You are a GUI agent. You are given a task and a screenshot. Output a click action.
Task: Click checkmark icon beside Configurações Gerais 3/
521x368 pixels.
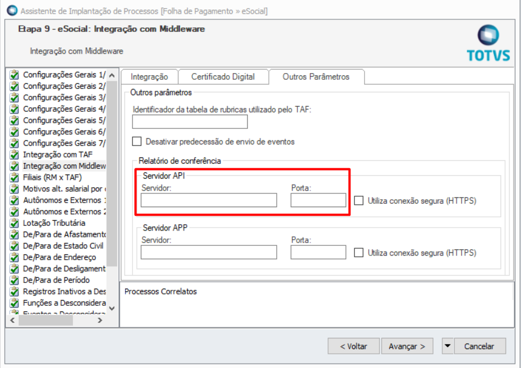(x=14, y=98)
